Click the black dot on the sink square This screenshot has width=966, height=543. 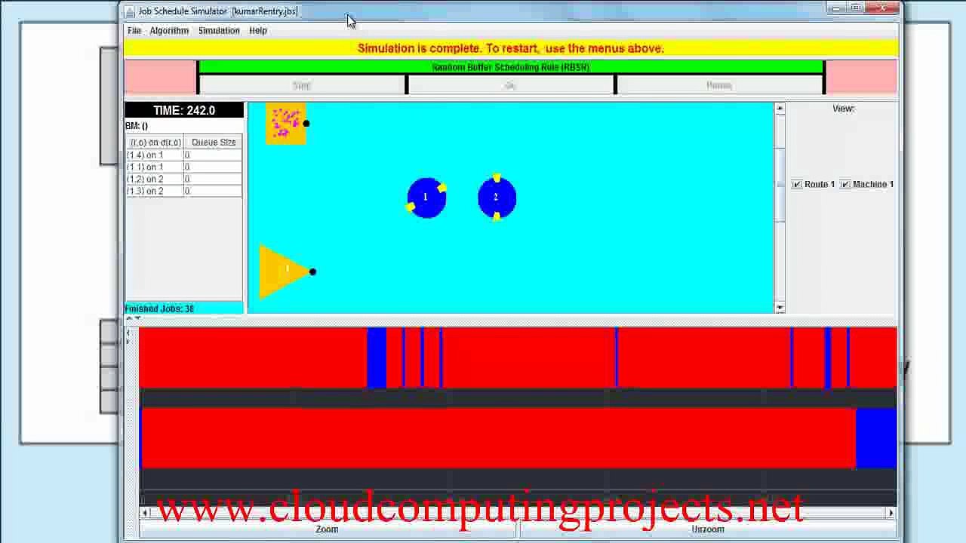306,124
